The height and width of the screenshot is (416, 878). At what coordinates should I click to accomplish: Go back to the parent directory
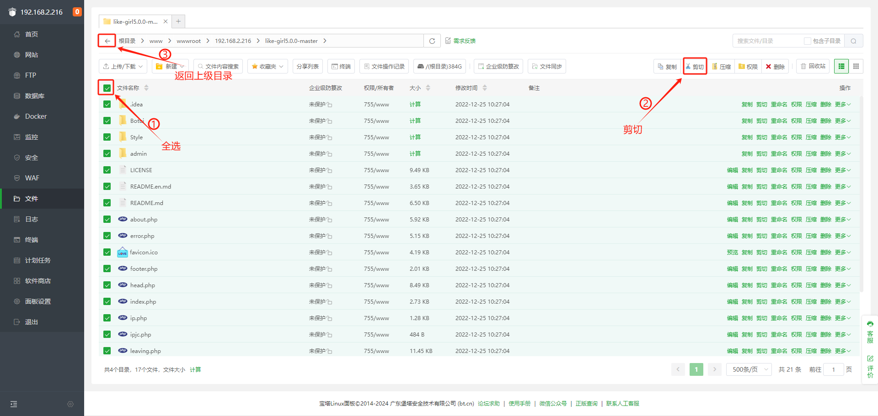point(107,41)
